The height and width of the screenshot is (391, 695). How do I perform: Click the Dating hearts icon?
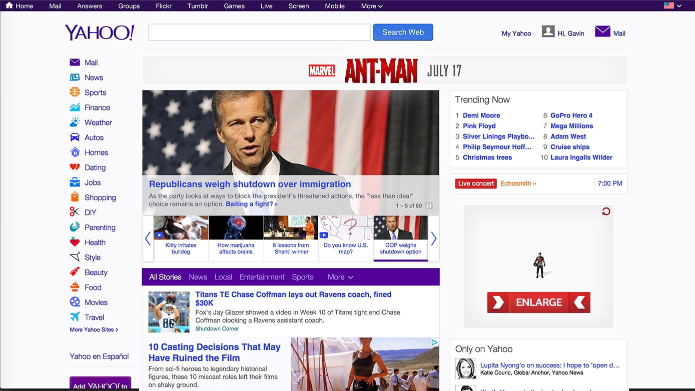(75, 167)
